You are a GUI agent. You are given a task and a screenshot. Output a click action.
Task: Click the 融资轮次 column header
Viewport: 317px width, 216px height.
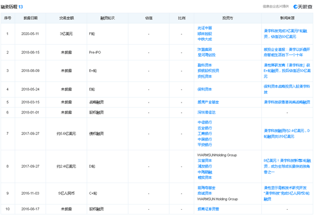point(108,18)
